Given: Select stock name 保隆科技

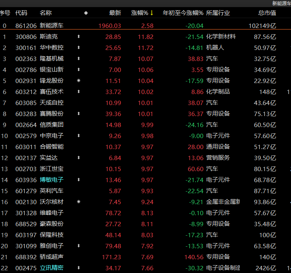Looking at the screenshot, I should (x=52, y=235).
